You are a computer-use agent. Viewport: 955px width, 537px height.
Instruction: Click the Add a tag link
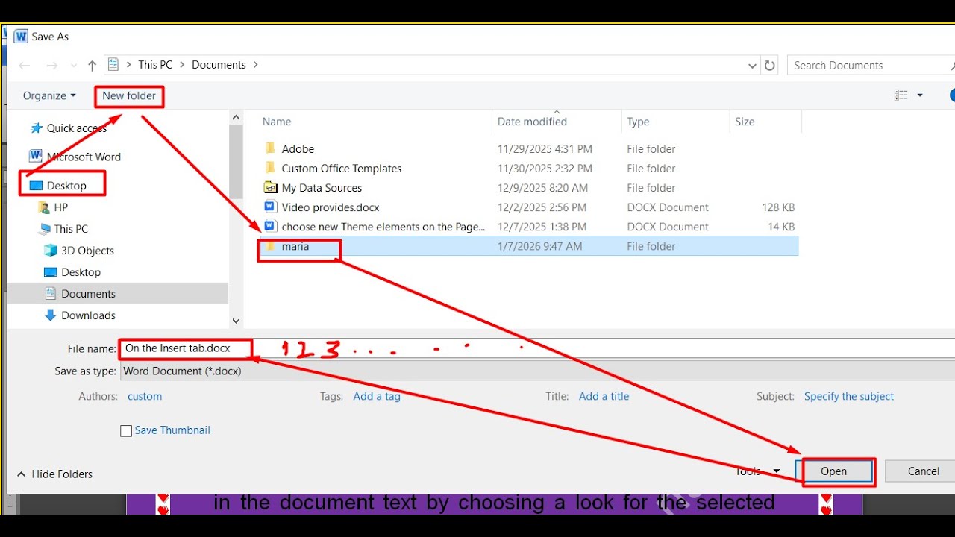click(377, 397)
